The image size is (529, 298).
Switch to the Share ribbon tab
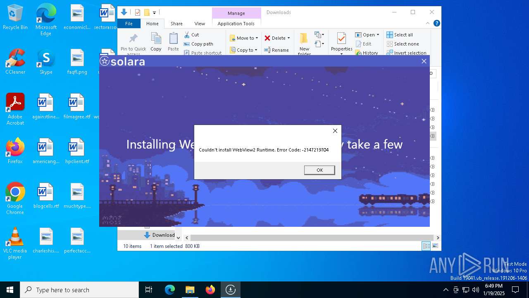[176, 24]
